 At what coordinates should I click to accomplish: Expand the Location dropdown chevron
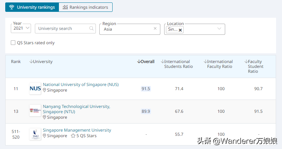(x=219, y=29)
